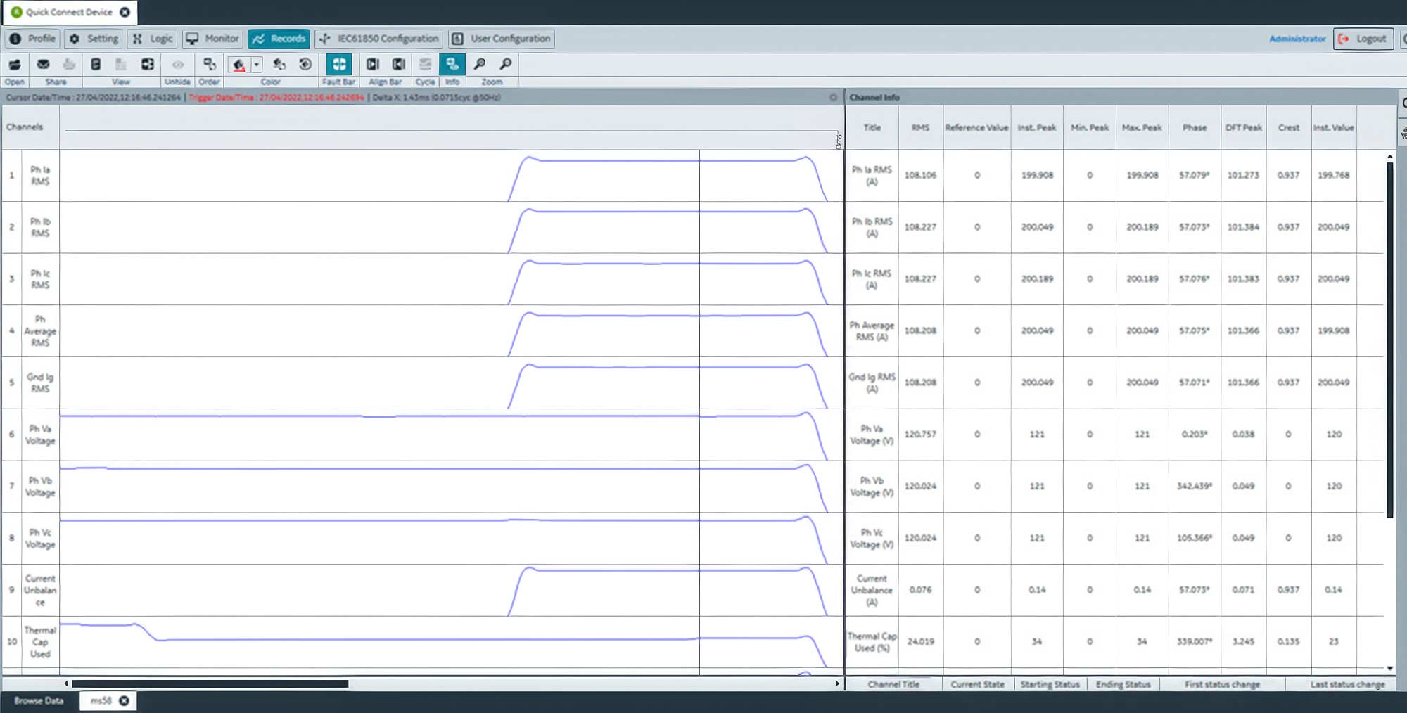Screen dimensions: 1407x713
Task: Click the reset color icon
Action: pos(305,65)
